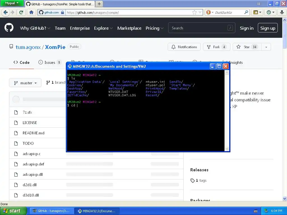Open the dropdown arrow beside Star

[266, 47]
